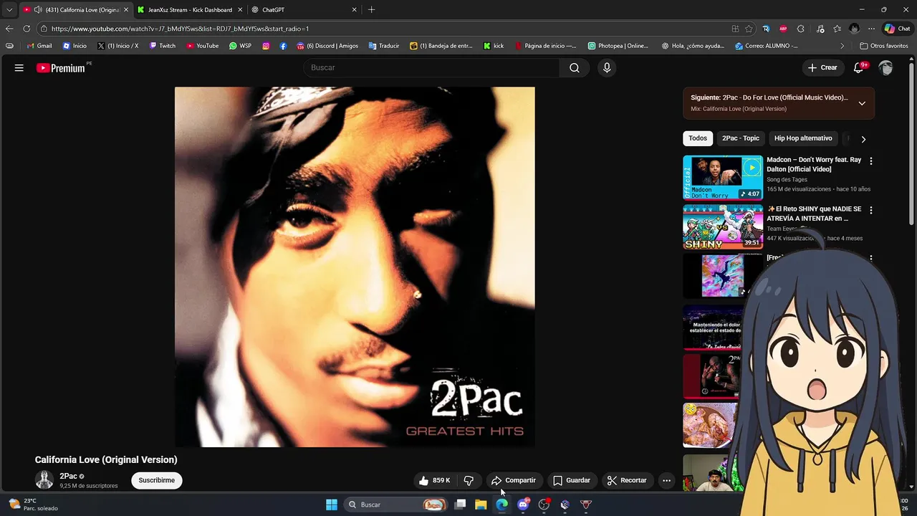
Task: Open Madcon Don't Worry video thumbnail
Action: [x=723, y=177]
